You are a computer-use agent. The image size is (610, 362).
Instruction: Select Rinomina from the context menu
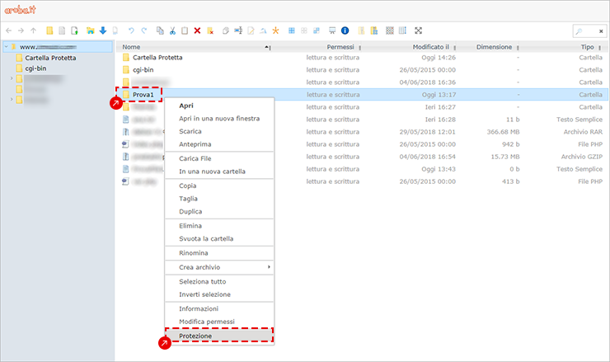219,253
